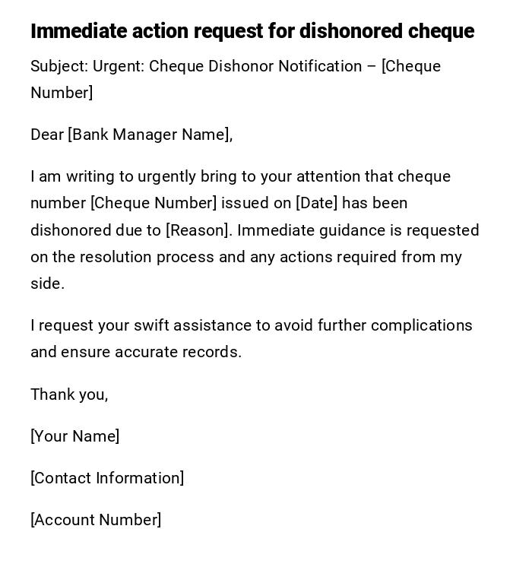Click the word "Urgent:" in the subject line
The width and height of the screenshot is (532, 567).
pos(119,67)
